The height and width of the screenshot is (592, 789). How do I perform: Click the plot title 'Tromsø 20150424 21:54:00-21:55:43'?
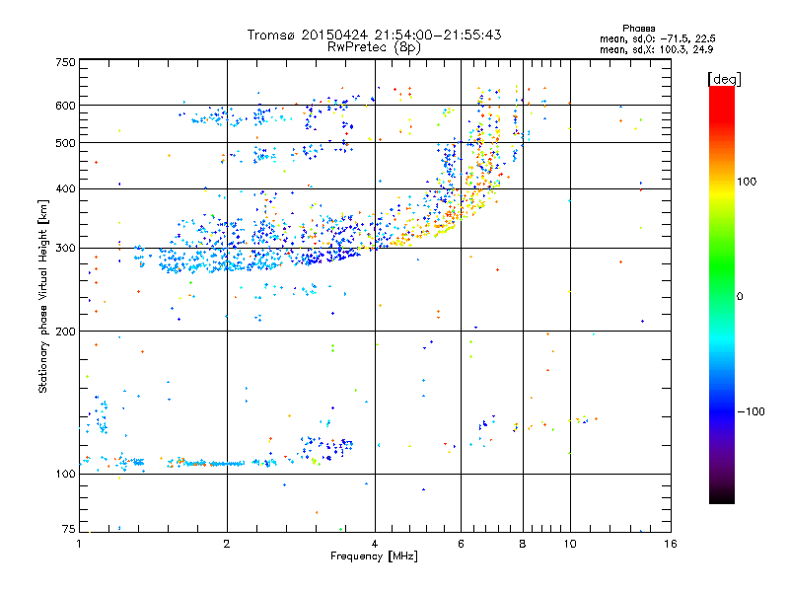click(374, 35)
